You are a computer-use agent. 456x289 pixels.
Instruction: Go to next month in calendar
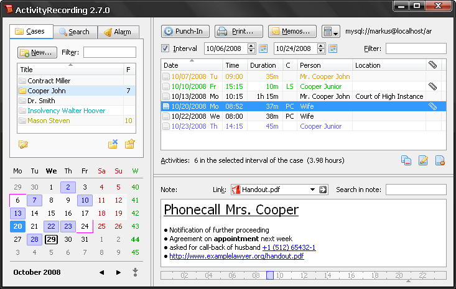coord(118,272)
